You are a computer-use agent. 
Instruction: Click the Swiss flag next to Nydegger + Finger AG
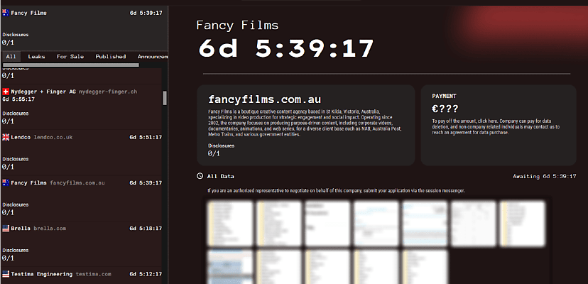point(6,92)
